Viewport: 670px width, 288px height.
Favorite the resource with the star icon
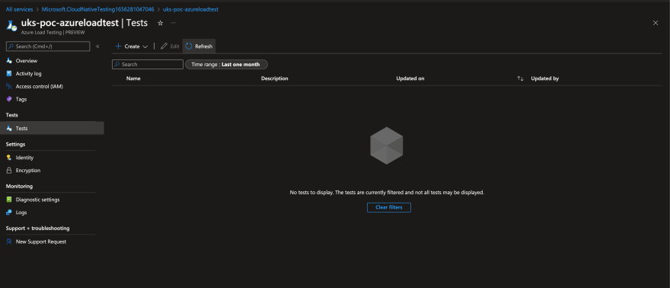(x=160, y=23)
